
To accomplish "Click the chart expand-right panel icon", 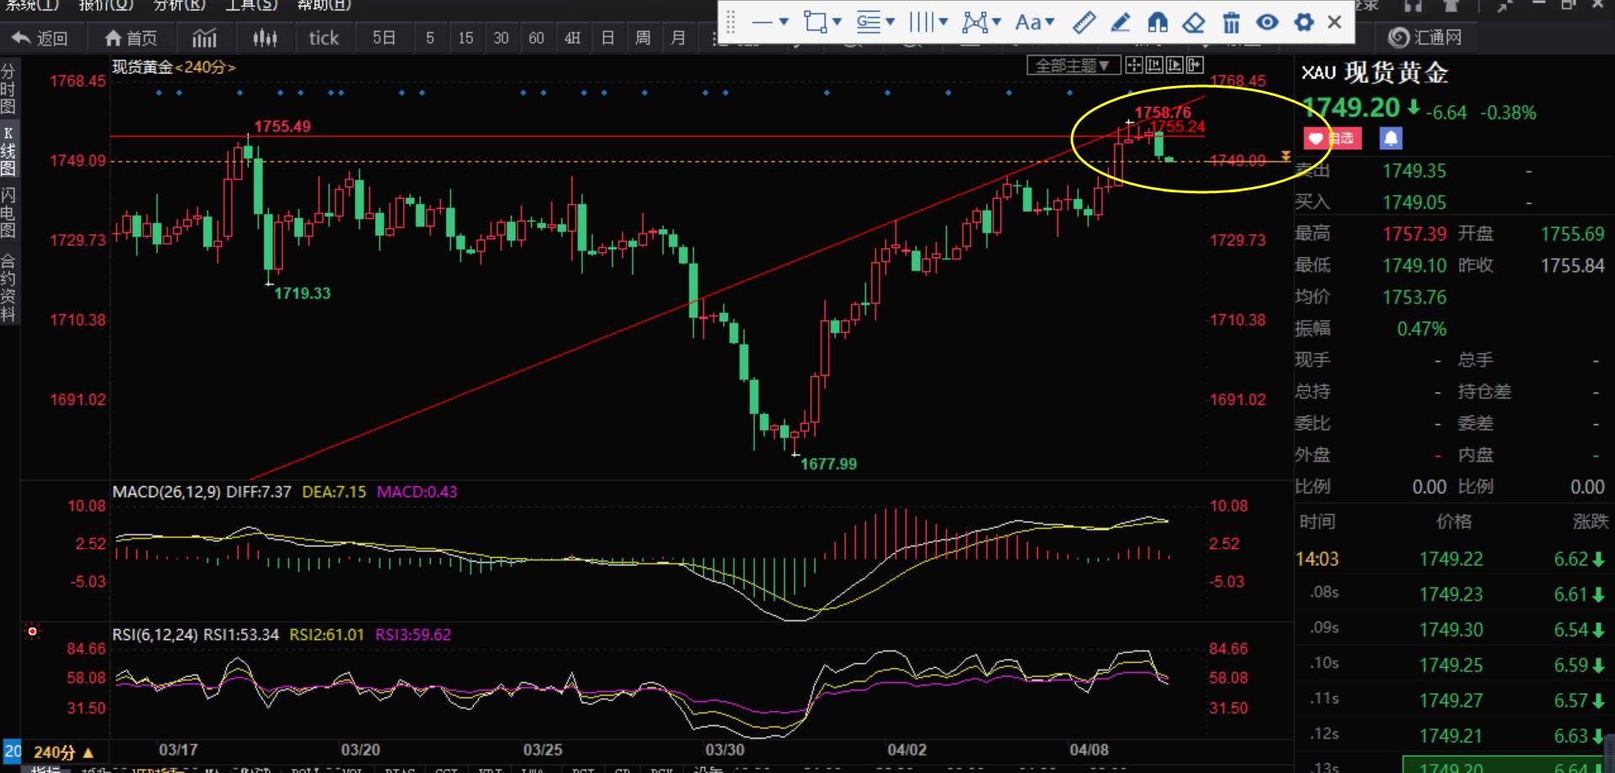I will [1194, 66].
